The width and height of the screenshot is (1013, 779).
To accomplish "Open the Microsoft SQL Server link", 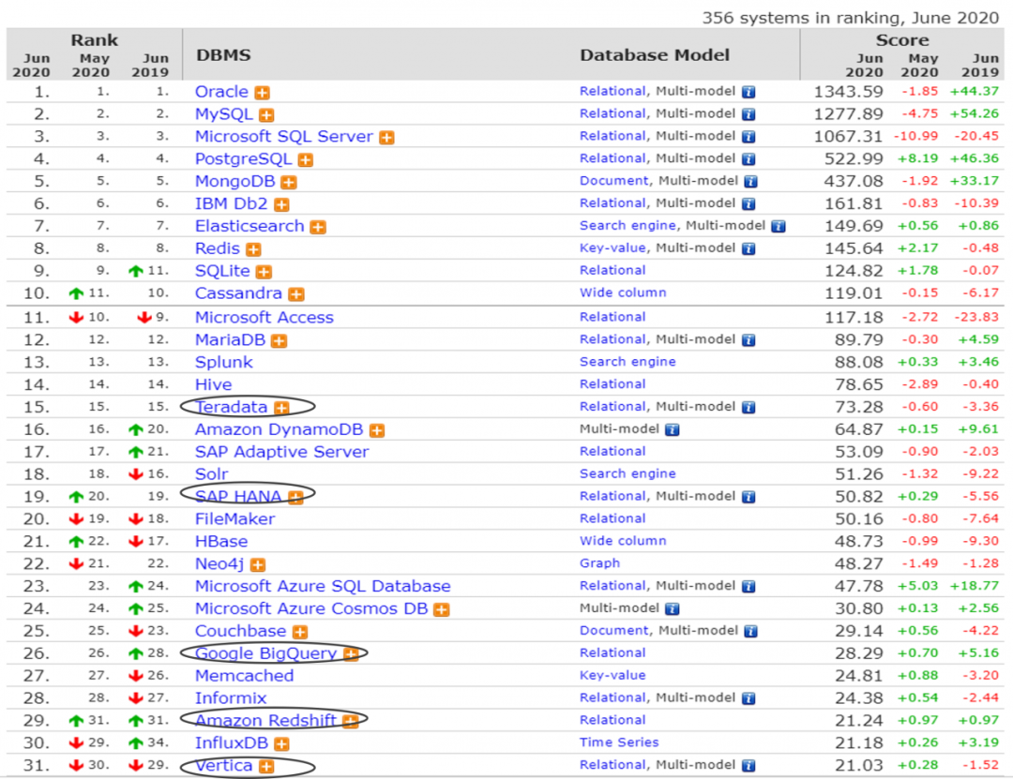I will coord(284,137).
